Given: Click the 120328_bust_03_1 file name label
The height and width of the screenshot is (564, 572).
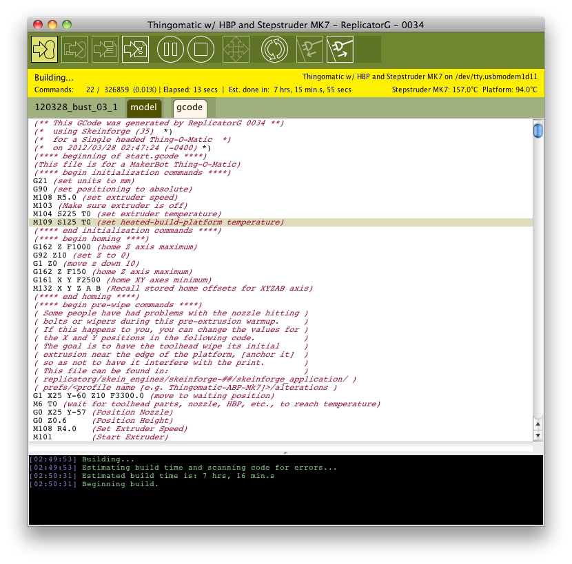Looking at the screenshot, I should 76,107.
